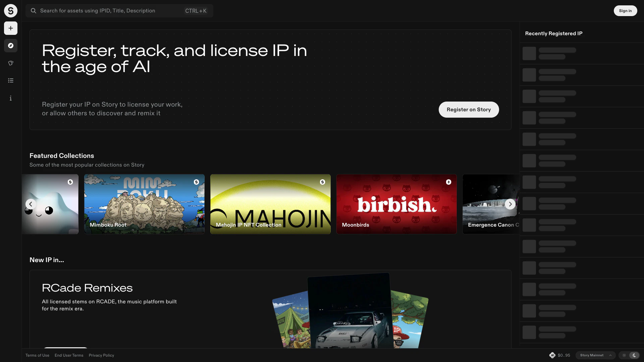Open Privacy Policy link

pos(101,355)
